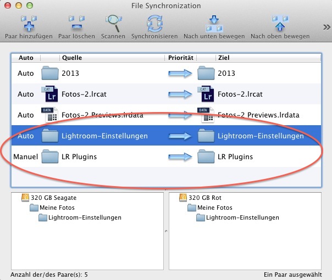Click the destination folder icon of LR Plugins row
Image resolution: width=332 pixels, height=280 pixels.
pyautogui.click(x=206, y=156)
